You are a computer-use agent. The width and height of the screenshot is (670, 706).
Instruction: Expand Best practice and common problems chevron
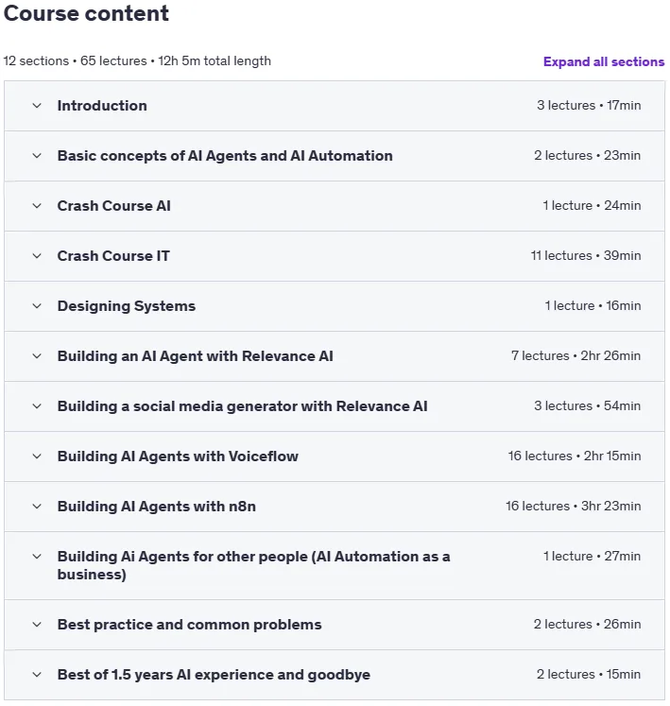[x=37, y=625]
